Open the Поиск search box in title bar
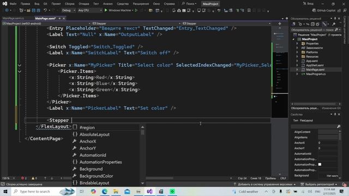The height and width of the screenshot is (196, 349). click(x=189, y=4)
